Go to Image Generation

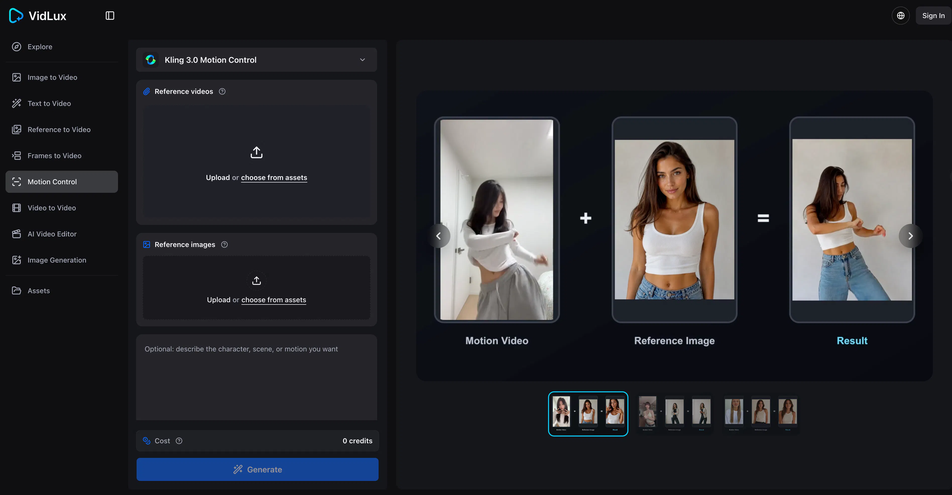pos(62,260)
